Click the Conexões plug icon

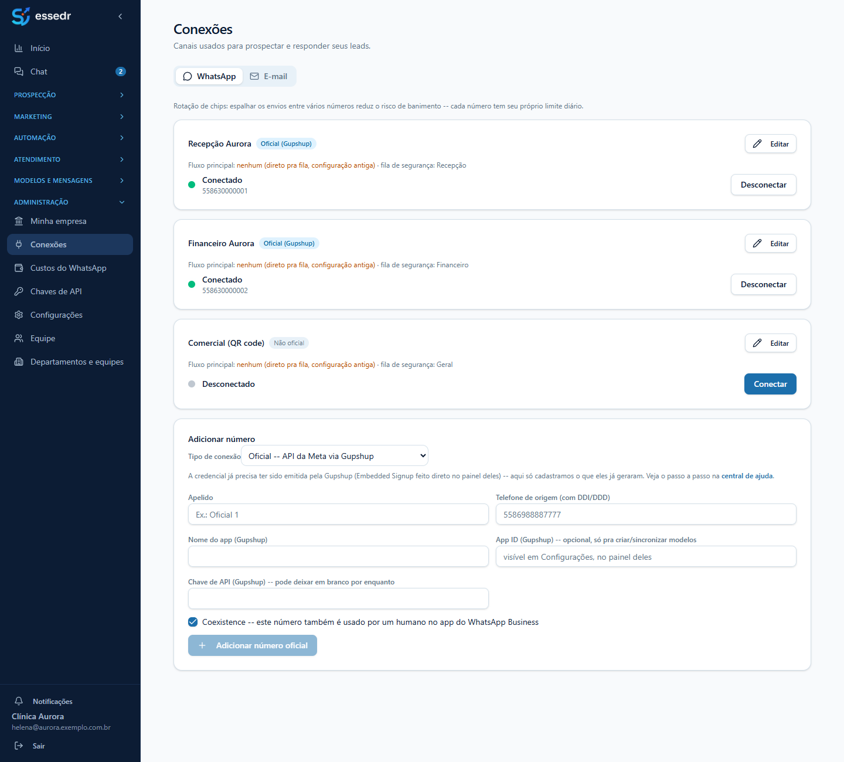(19, 244)
